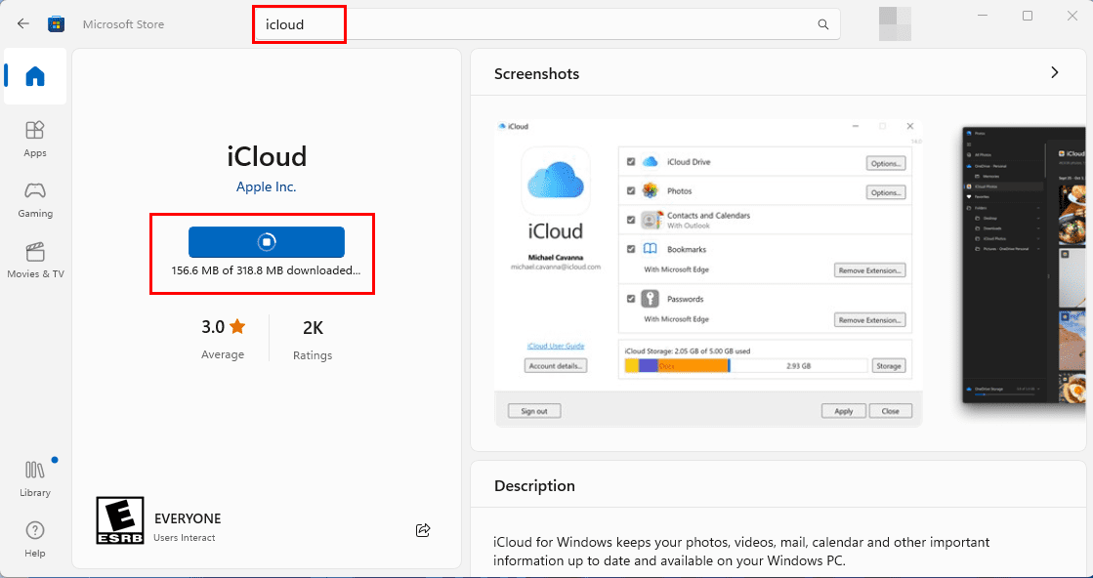Click the Microsoft Store logo icon
The image size is (1093, 578).
[x=57, y=24]
